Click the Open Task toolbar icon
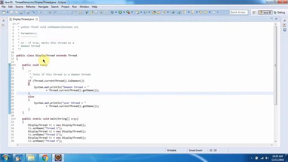The image size is (288, 162). (159, 12)
